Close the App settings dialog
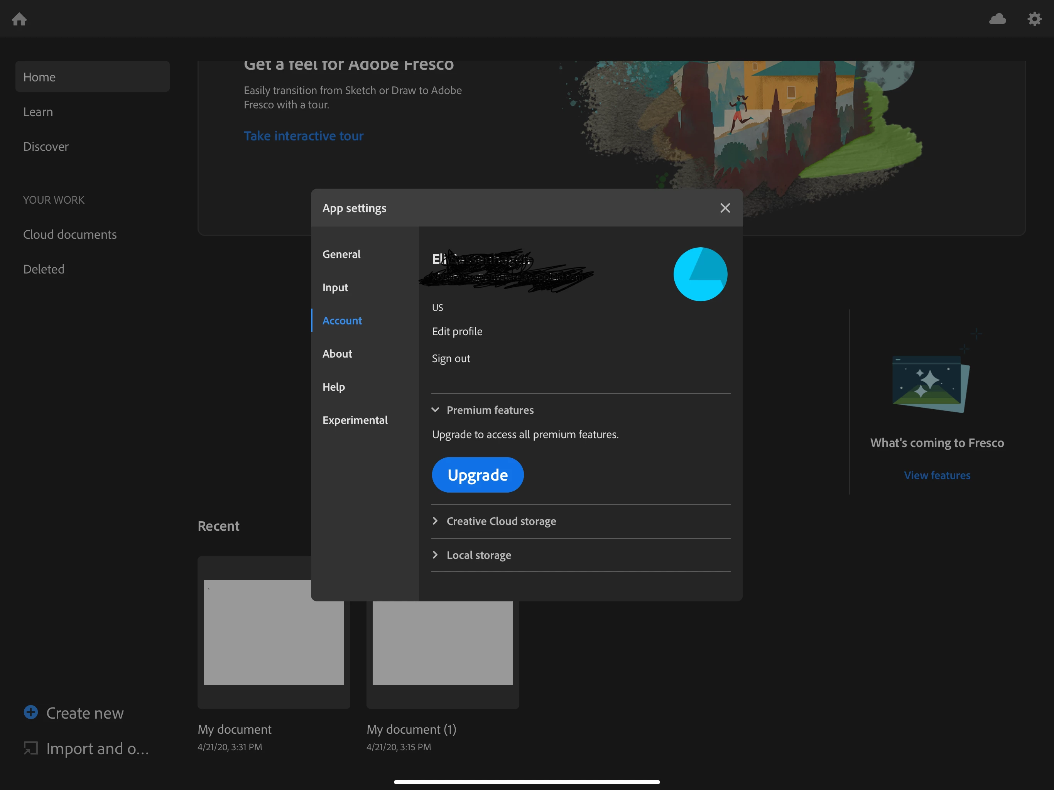This screenshot has width=1054, height=790. pyautogui.click(x=725, y=208)
